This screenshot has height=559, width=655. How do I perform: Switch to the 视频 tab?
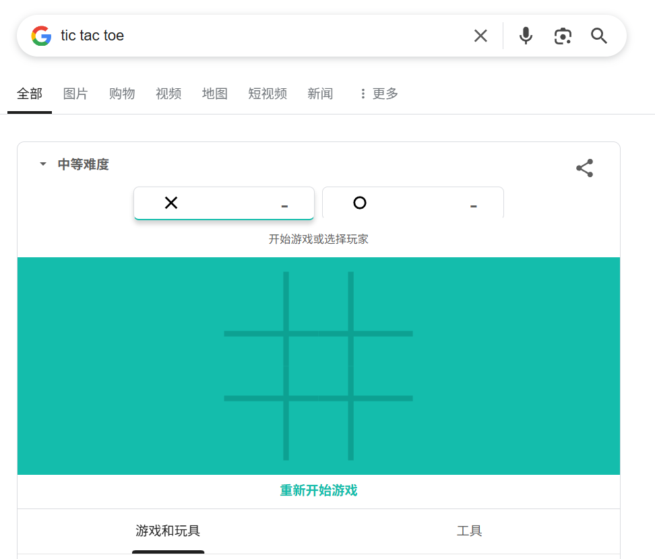[168, 94]
